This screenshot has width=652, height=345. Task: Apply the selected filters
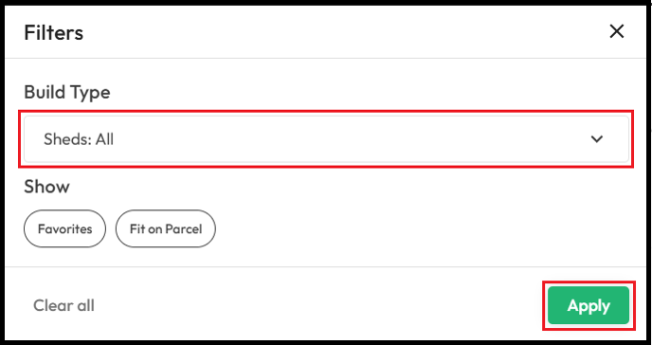(589, 305)
